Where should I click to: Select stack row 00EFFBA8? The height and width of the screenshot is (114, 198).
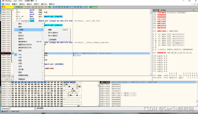[148, 82]
